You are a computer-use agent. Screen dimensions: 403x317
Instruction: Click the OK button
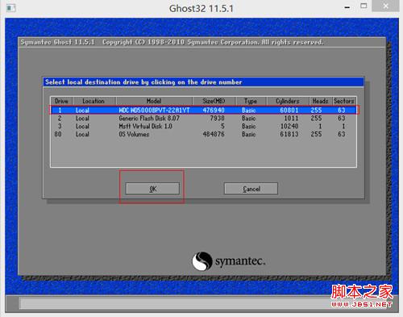(x=152, y=189)
